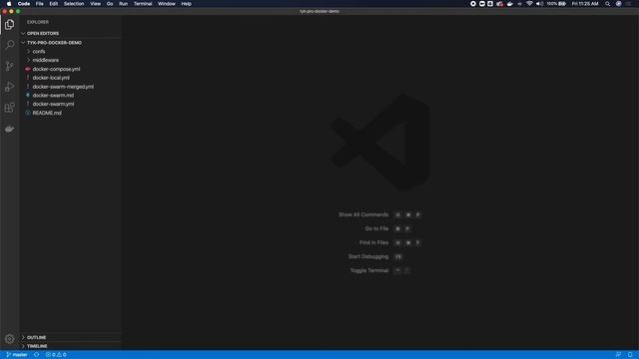The width and height of the screenshot is (639, 359).
Task: Open the Selection menu
Action: 74,4
